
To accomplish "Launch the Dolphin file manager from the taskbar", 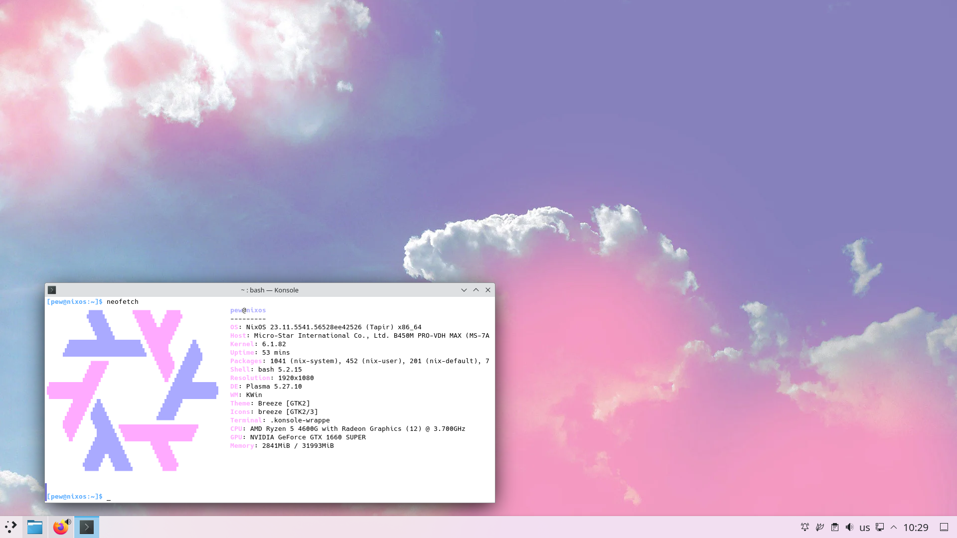I will point(35,527).
